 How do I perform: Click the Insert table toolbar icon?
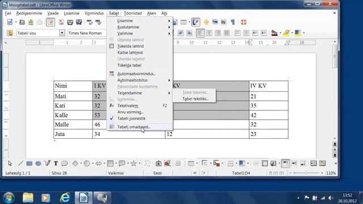tap(183, 22)
